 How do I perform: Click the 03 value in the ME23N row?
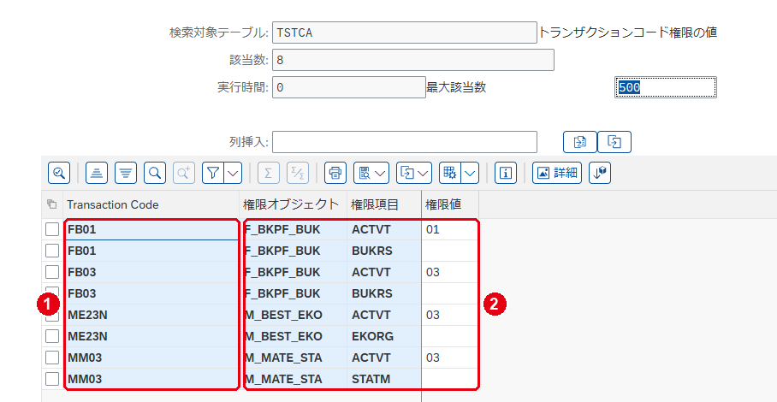pyautogui.click(x=450, y=315)
